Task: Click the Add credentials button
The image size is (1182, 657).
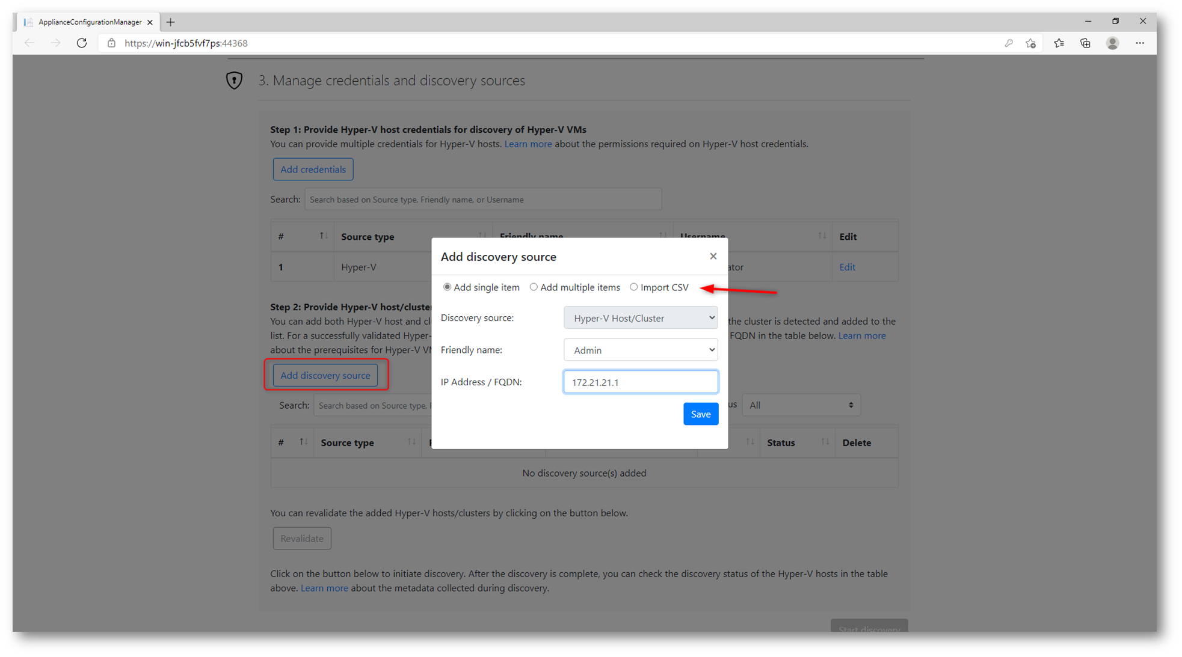Action: (x=313, y=170)
